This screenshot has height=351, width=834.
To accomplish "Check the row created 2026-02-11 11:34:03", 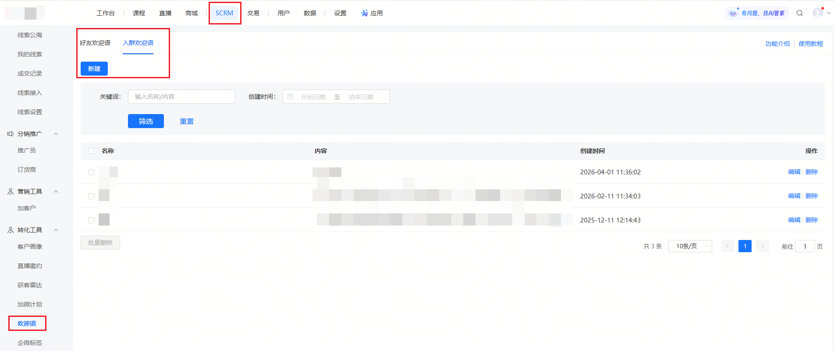I will (91, 196).
